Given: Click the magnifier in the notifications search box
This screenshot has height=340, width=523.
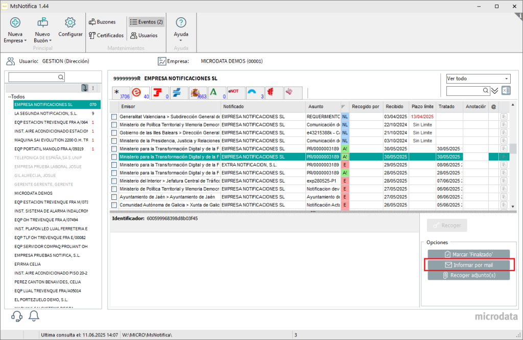Looking at the screenshot, I should tap(486, 91).
